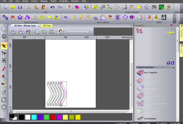Viewport: 183px width, 124px height.
Task: Open the Bitmaps menu
Action: [x=44, y=1]
